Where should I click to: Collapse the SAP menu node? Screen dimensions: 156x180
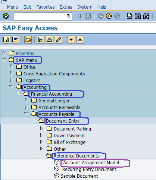pyautogui.click(x=4, y=60)
